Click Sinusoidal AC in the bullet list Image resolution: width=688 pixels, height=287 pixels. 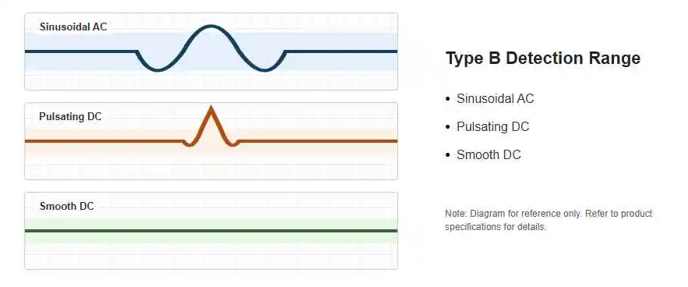pyautogui.click(x=495, y=98)
